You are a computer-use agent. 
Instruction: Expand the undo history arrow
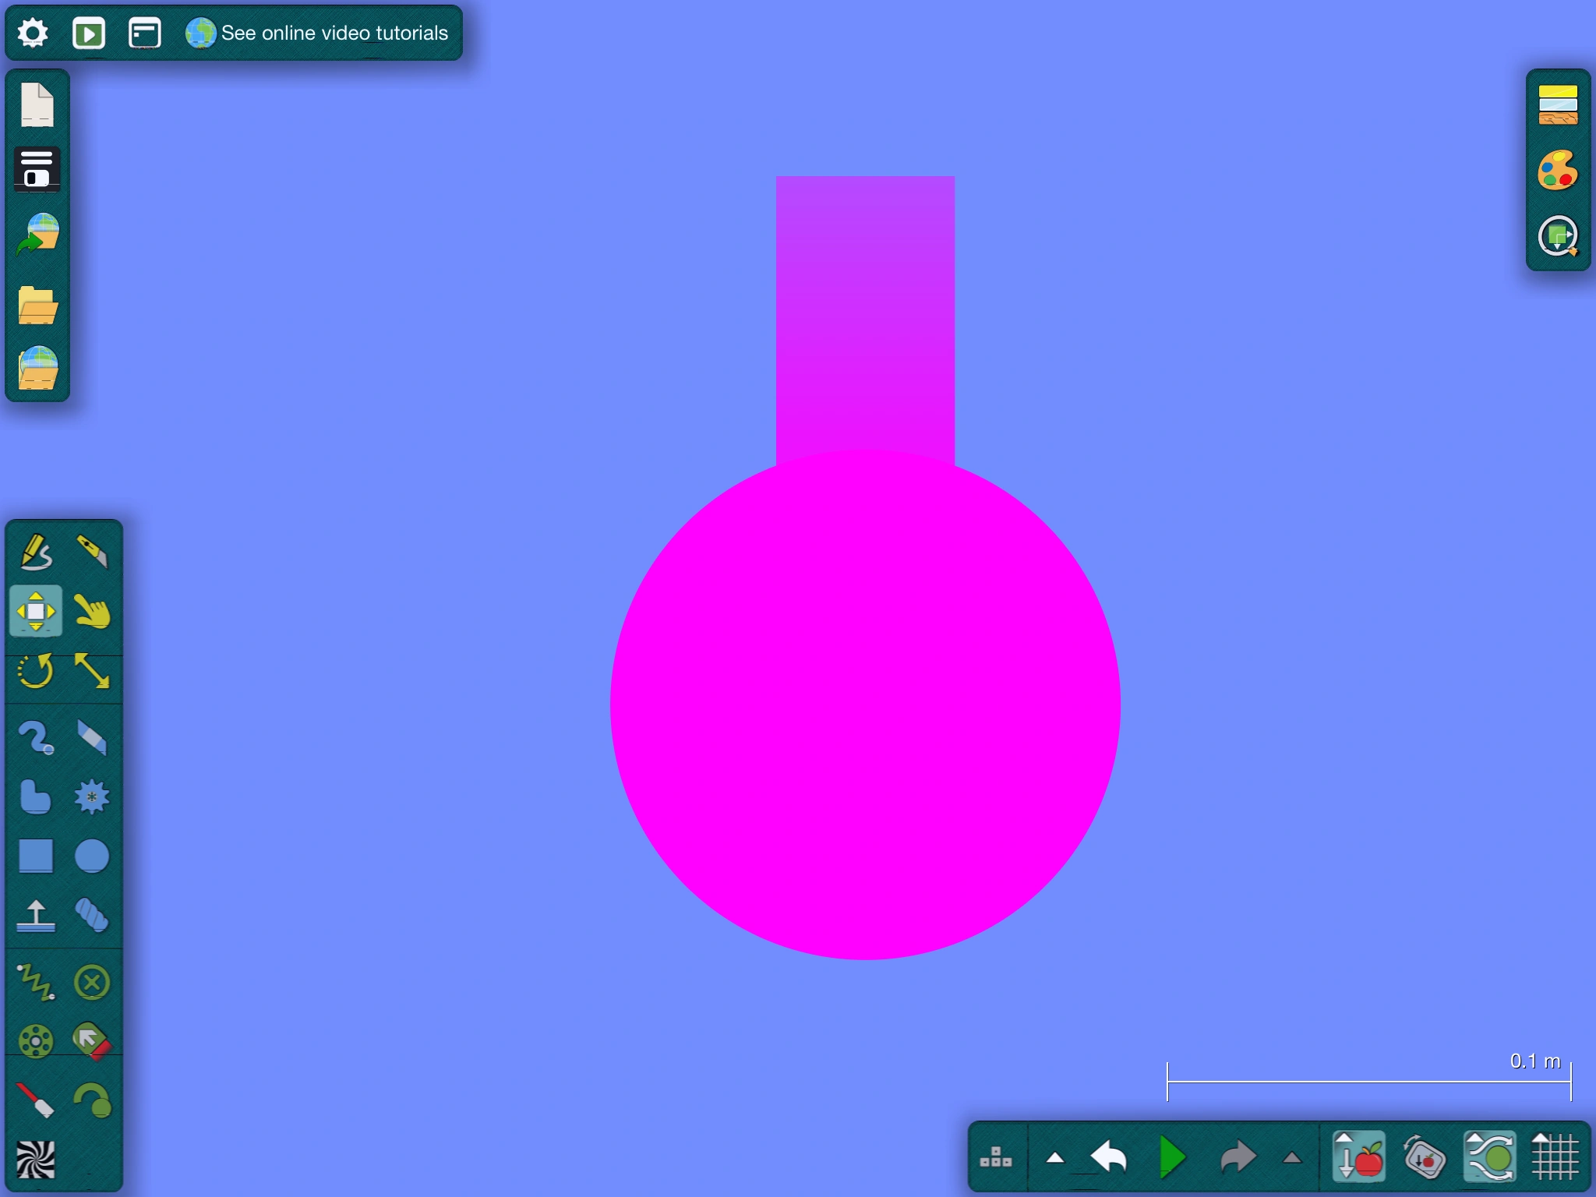1054,1158
